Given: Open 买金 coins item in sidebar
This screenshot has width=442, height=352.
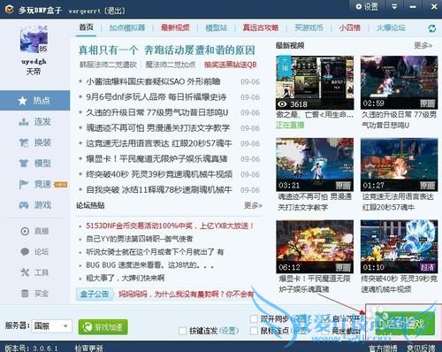Looking at the screenshot, I should 34,294.
